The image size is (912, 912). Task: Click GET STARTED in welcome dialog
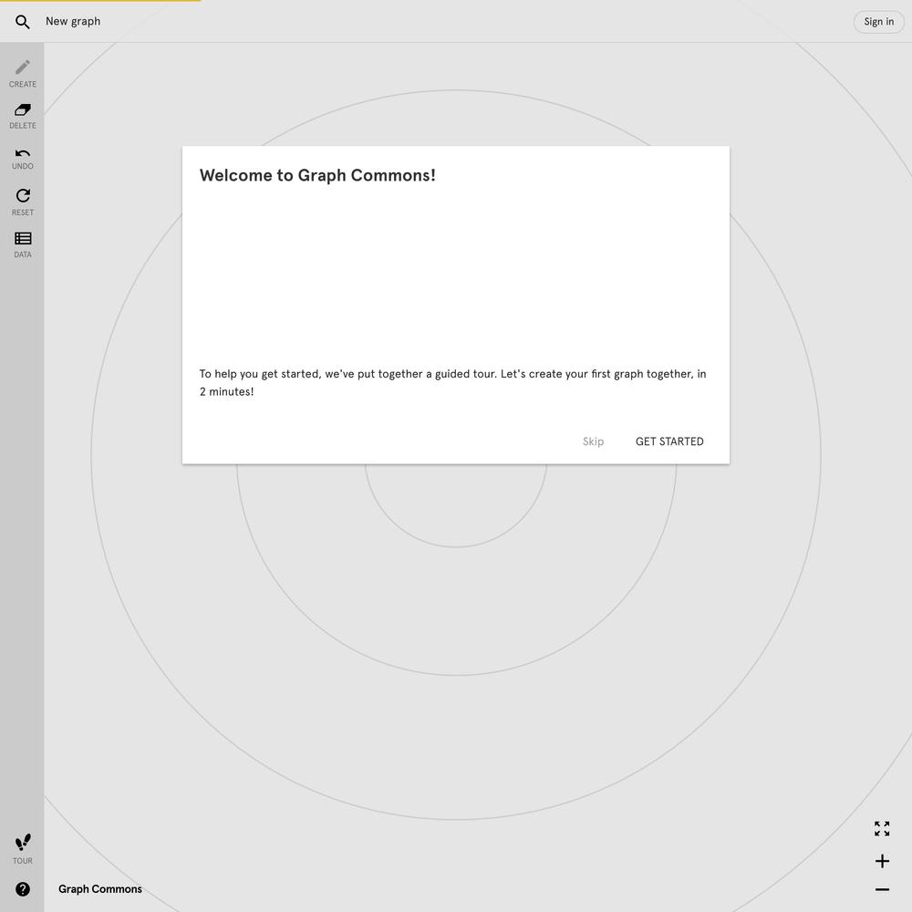coord(669,441)
